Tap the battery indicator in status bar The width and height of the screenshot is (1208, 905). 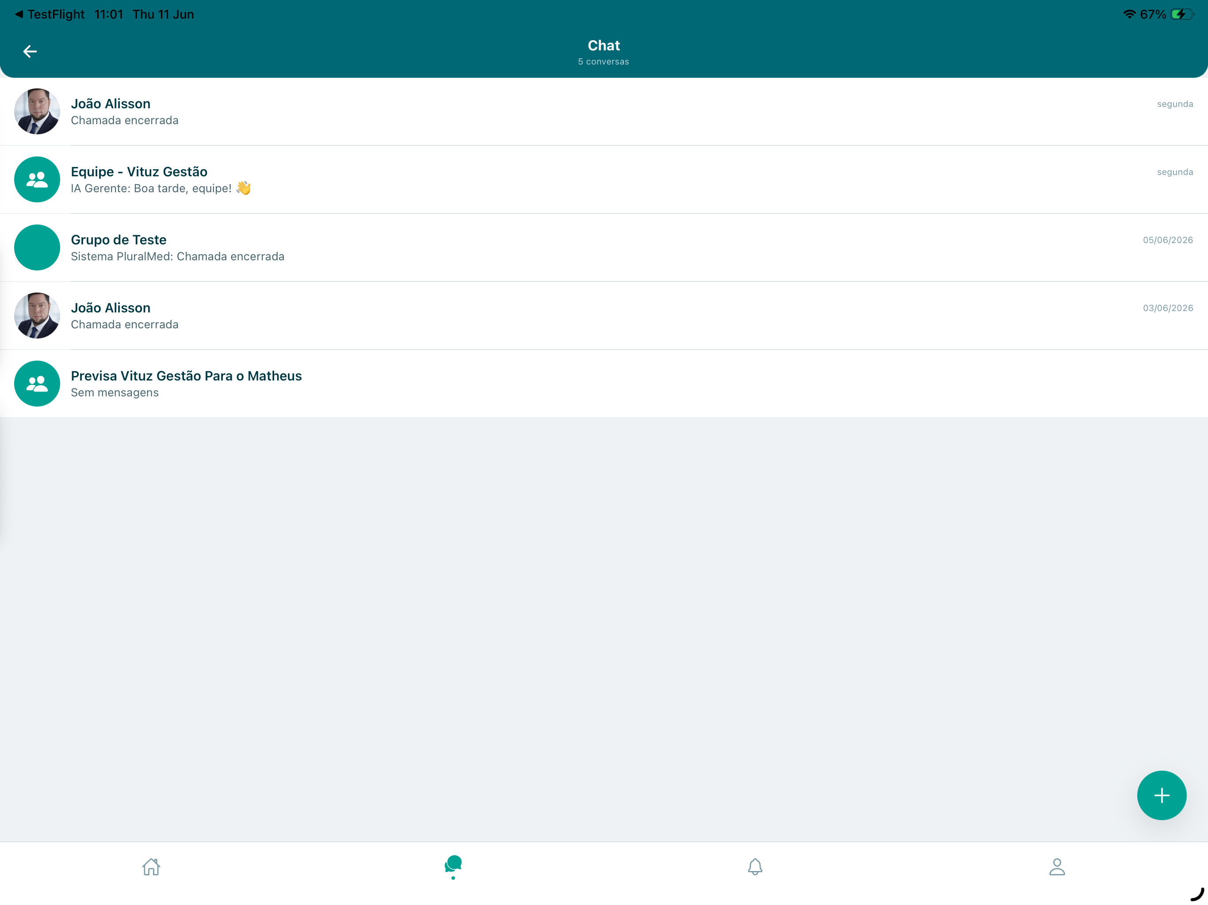coord(1182,14)
